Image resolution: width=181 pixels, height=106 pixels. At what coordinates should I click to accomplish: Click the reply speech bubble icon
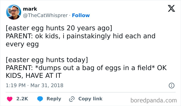coord(40,99)
